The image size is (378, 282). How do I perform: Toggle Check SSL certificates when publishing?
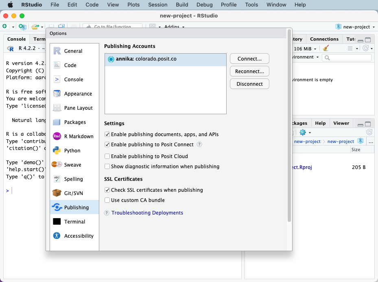click(x=107, y=190)
